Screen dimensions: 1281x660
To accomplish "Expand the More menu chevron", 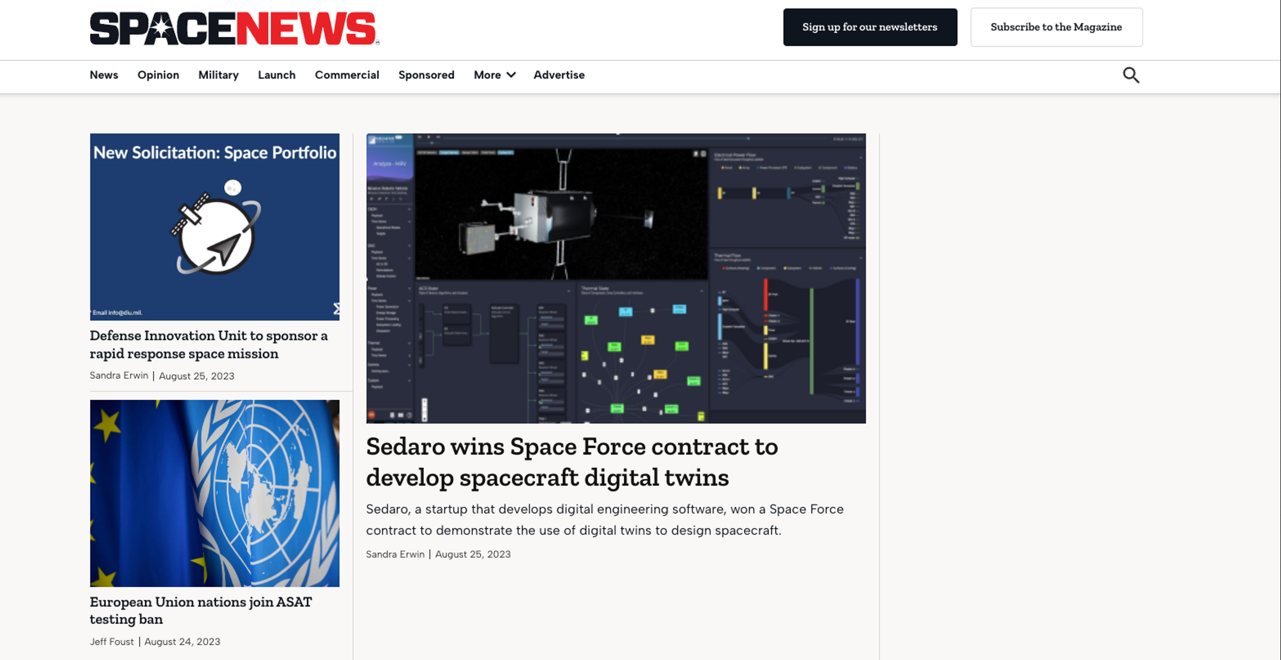I will pos(511,75).
